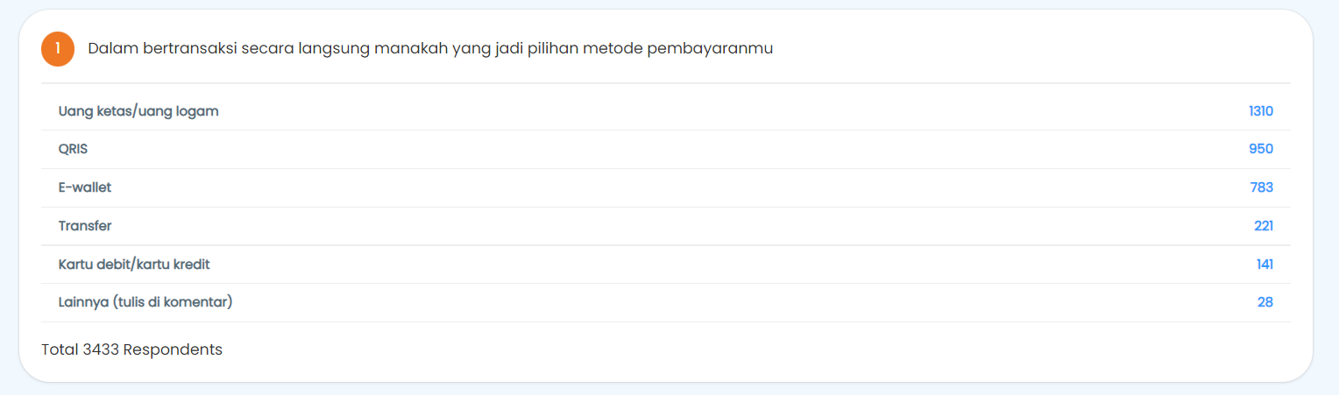Open the 783 count for E-wallet
The height and width of the screenshot is (395, 1339).
(1262, 187)
